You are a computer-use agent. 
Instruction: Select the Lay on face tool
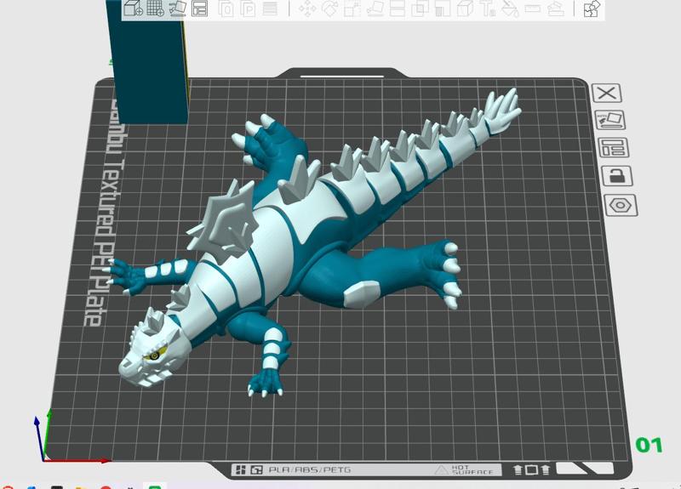[375, 9]
